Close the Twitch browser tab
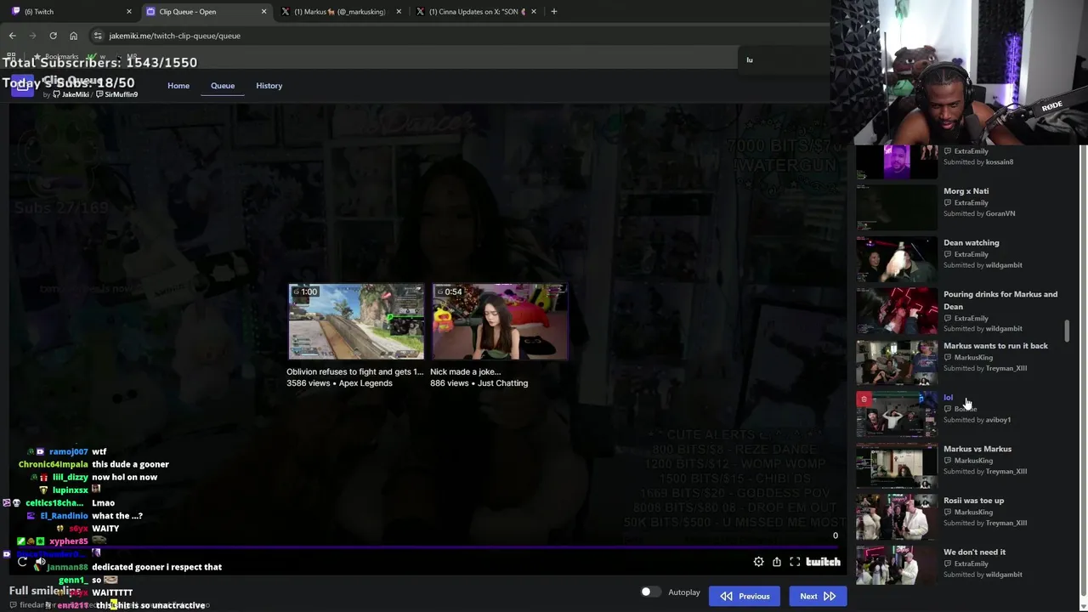The height and width of the screenshot is (612, 1088). [129, 12]
